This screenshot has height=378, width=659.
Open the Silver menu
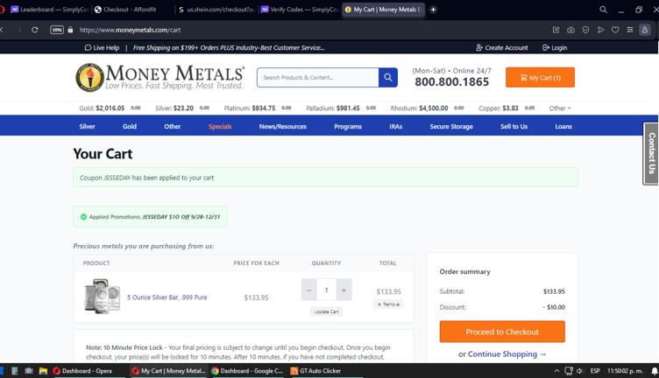87,126
